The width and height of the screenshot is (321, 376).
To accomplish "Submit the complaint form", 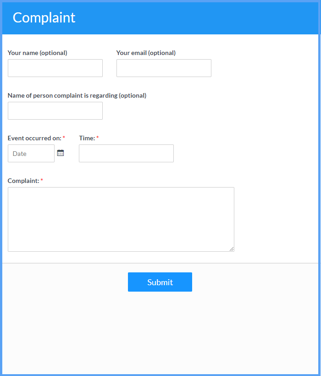I will pyautogui.click(x=160, y=282).
